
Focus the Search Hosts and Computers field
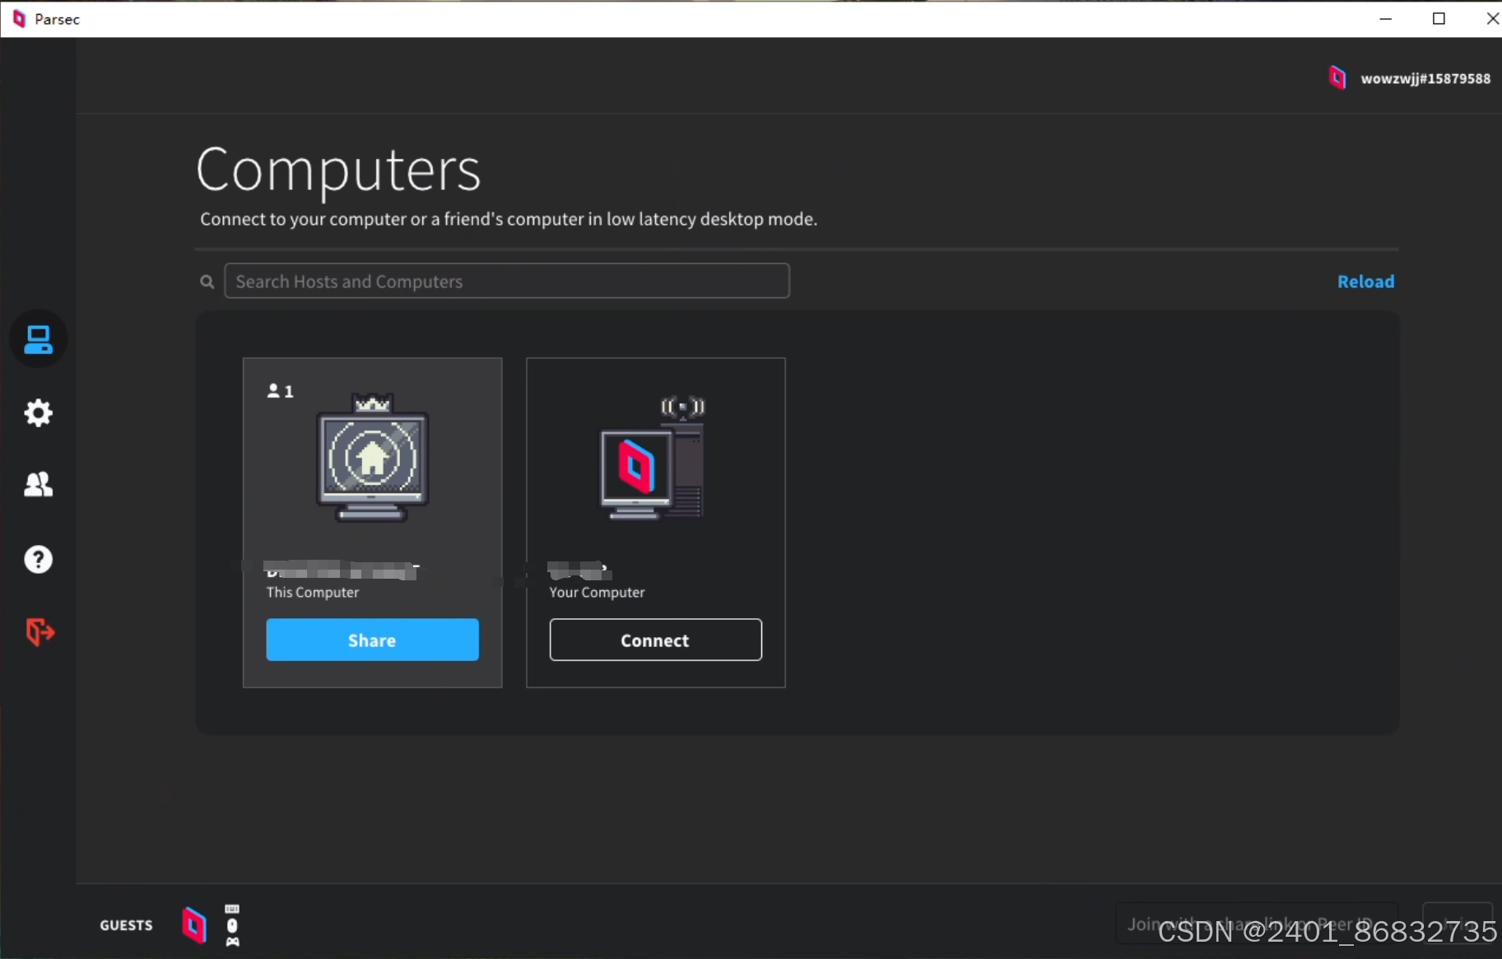[x=507, y=281]
